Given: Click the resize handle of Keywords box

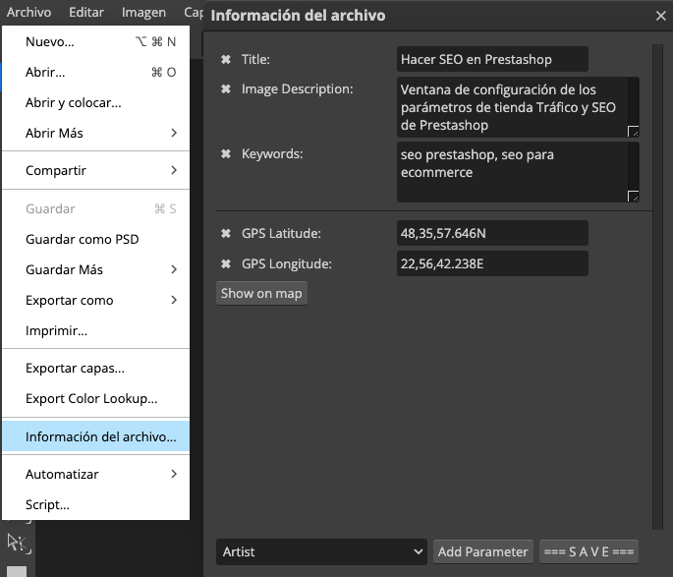Looking at the screenshot, I should click(633, 196).
